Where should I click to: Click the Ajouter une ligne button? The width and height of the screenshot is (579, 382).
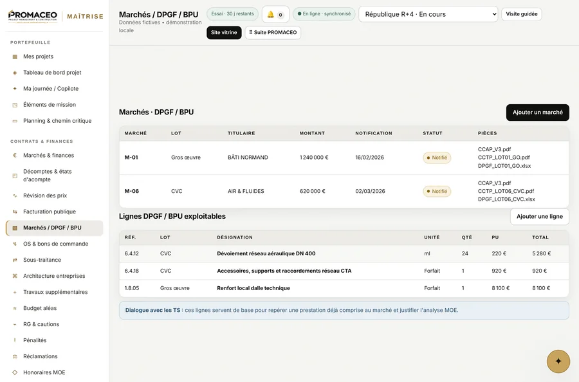540,217
